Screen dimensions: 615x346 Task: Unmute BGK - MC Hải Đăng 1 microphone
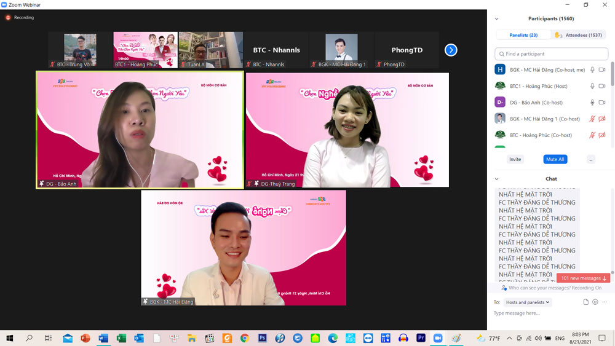(592, 119)
